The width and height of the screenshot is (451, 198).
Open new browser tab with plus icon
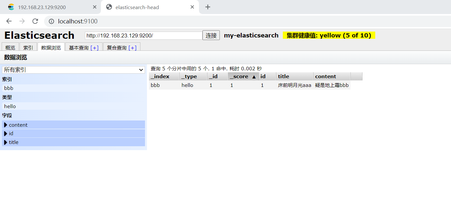(x=208, y=7)
